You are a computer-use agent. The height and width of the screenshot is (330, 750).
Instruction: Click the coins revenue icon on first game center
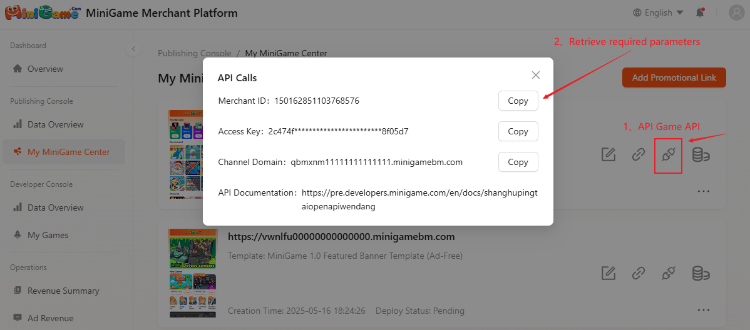point(701,154)
